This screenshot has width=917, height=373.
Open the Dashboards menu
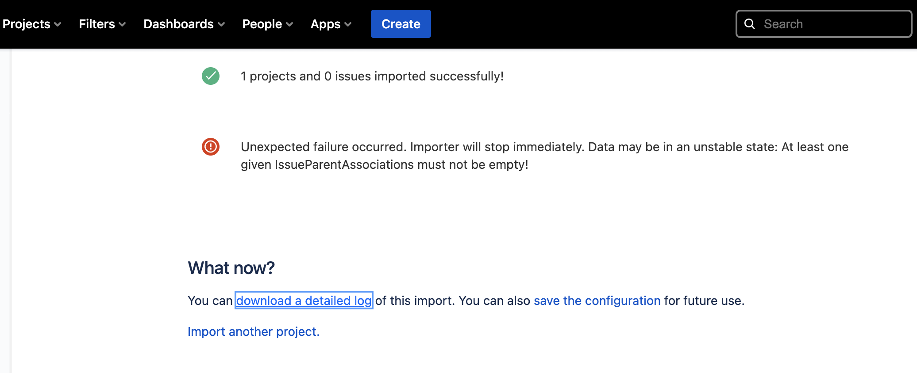click(184, 24)
